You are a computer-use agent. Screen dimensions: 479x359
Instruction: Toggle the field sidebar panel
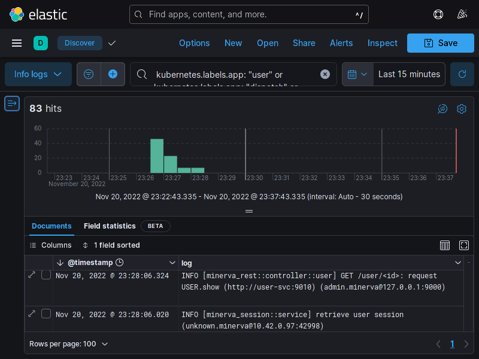click(x=12, y=104)
